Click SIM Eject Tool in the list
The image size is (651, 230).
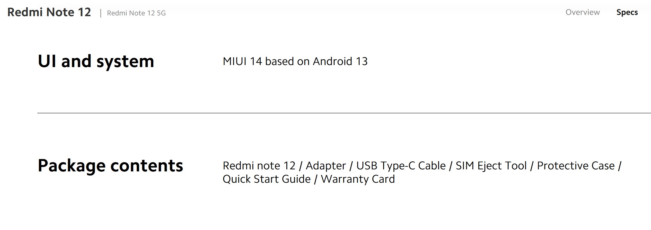tap(491, 166)
